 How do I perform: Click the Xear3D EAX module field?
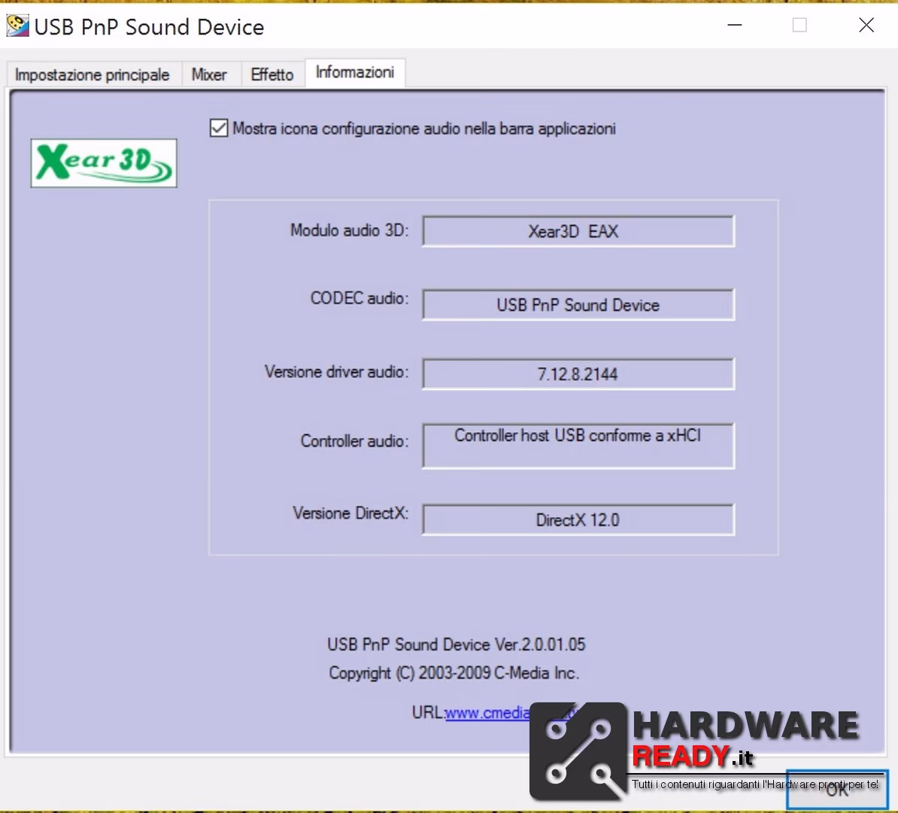pos(578,231)
